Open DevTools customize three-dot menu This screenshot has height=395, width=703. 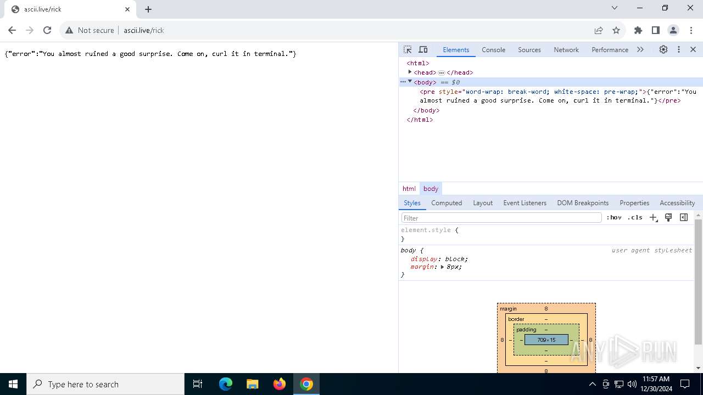pos(679,49)
